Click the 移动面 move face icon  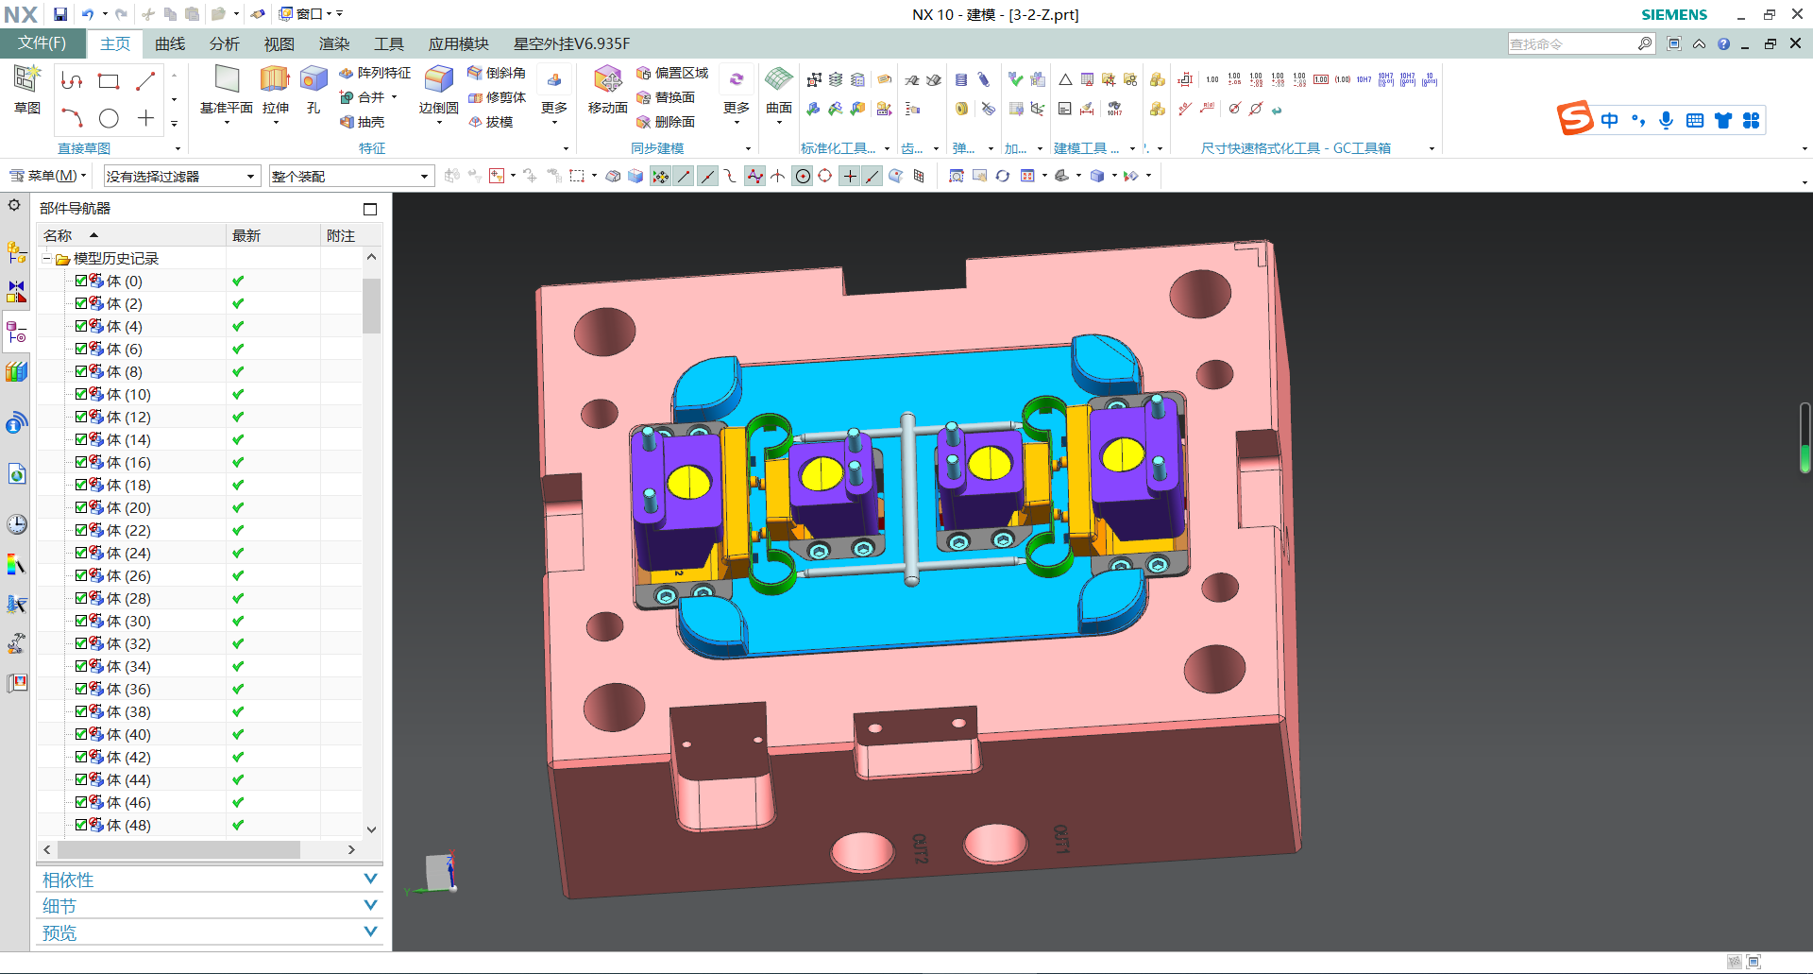tap(607, 80)
